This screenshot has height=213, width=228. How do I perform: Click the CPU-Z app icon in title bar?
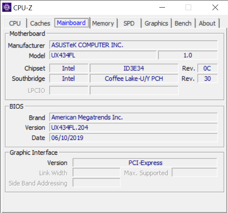7,7
